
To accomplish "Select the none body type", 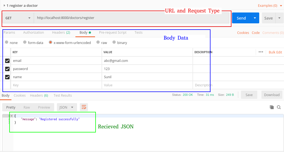I will point(7,42).
